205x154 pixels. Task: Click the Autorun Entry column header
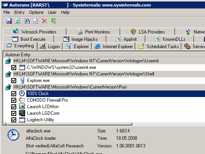104,55
